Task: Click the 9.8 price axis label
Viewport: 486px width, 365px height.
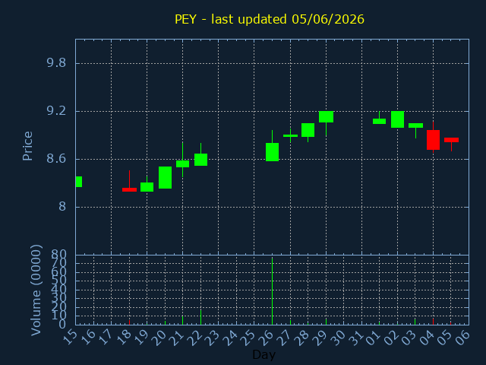Action: coord(56,63)
